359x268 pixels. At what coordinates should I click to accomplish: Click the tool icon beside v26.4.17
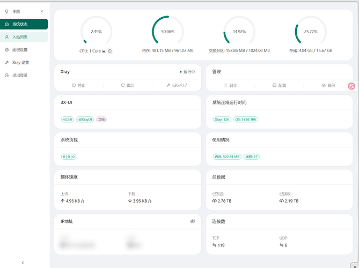click(168, 85)
